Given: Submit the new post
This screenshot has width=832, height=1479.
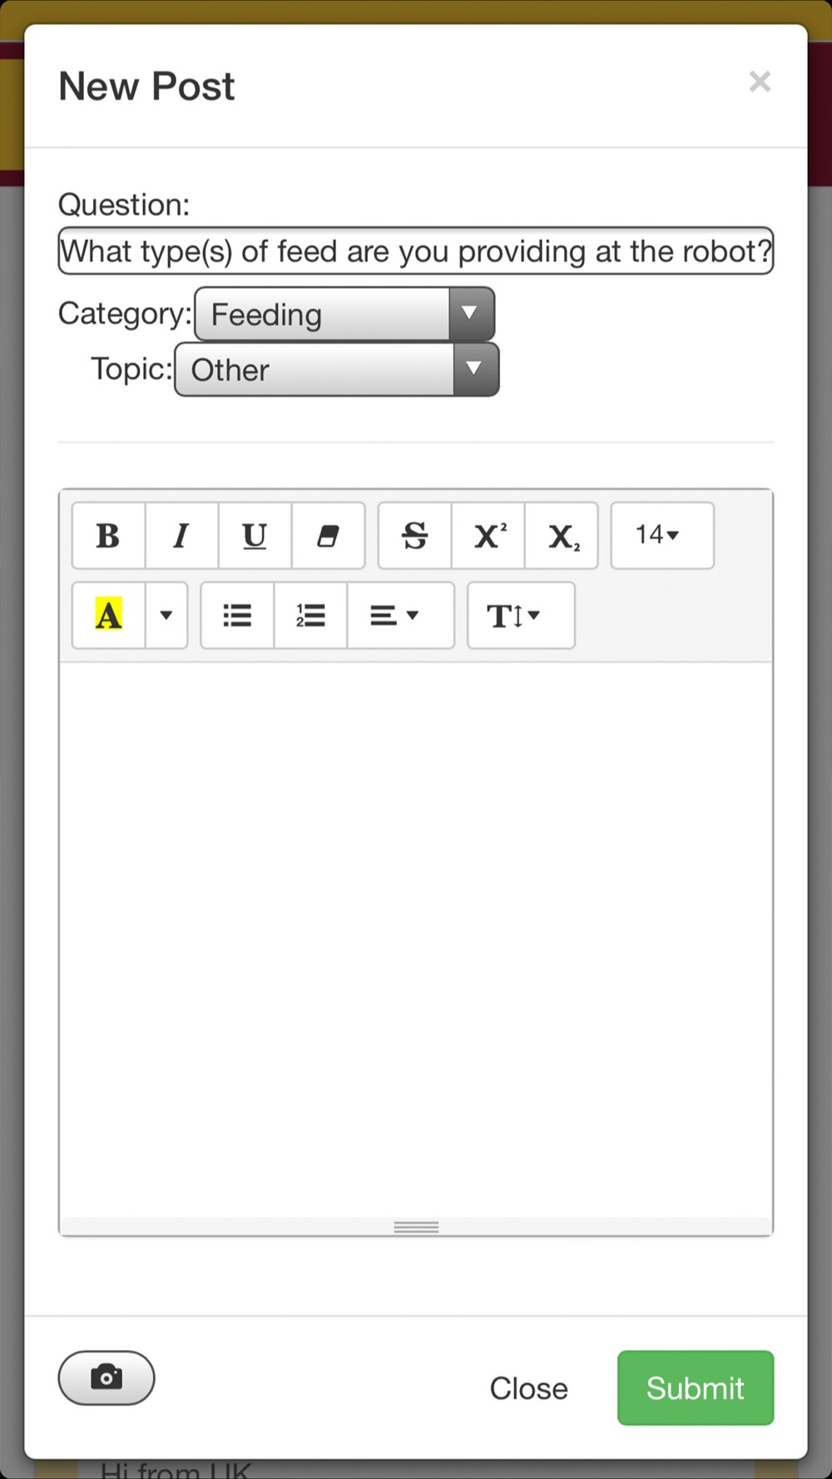Looking at the screenshot, I should 696,1387.
